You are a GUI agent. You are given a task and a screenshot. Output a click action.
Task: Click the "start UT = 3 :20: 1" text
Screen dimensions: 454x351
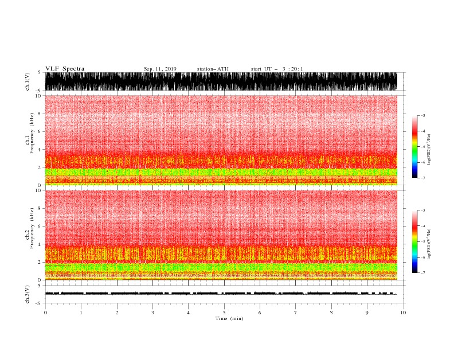point(277,69)
